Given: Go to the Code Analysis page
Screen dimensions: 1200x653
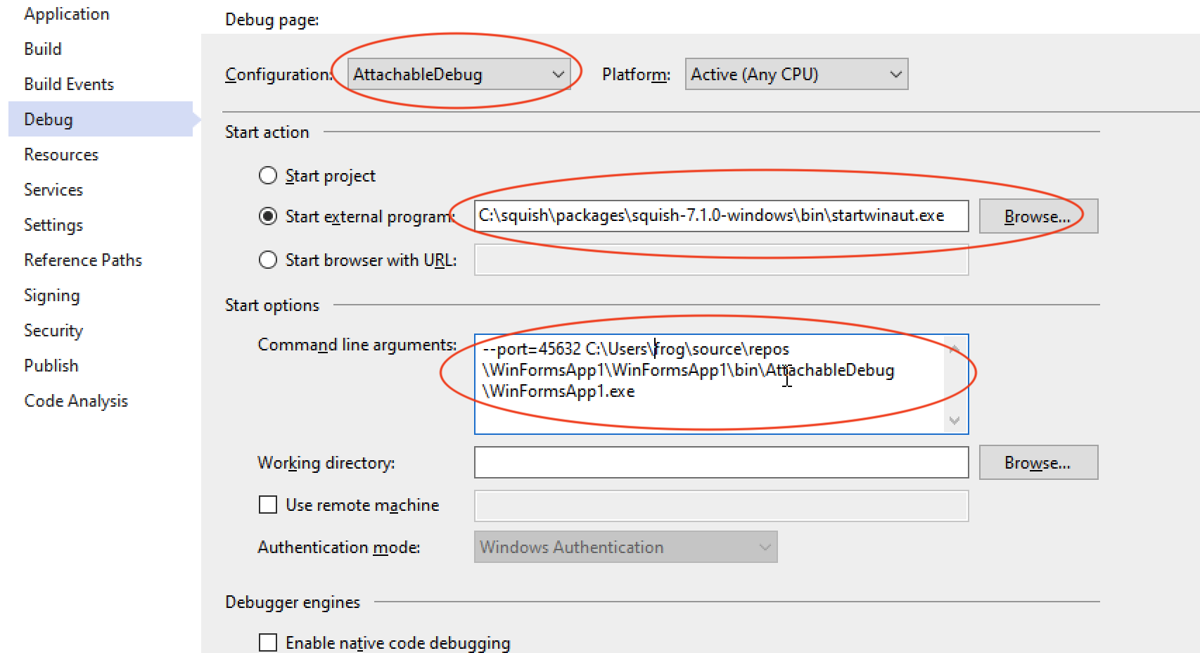Looking at the screenshot, I should (x=75, y=400).
